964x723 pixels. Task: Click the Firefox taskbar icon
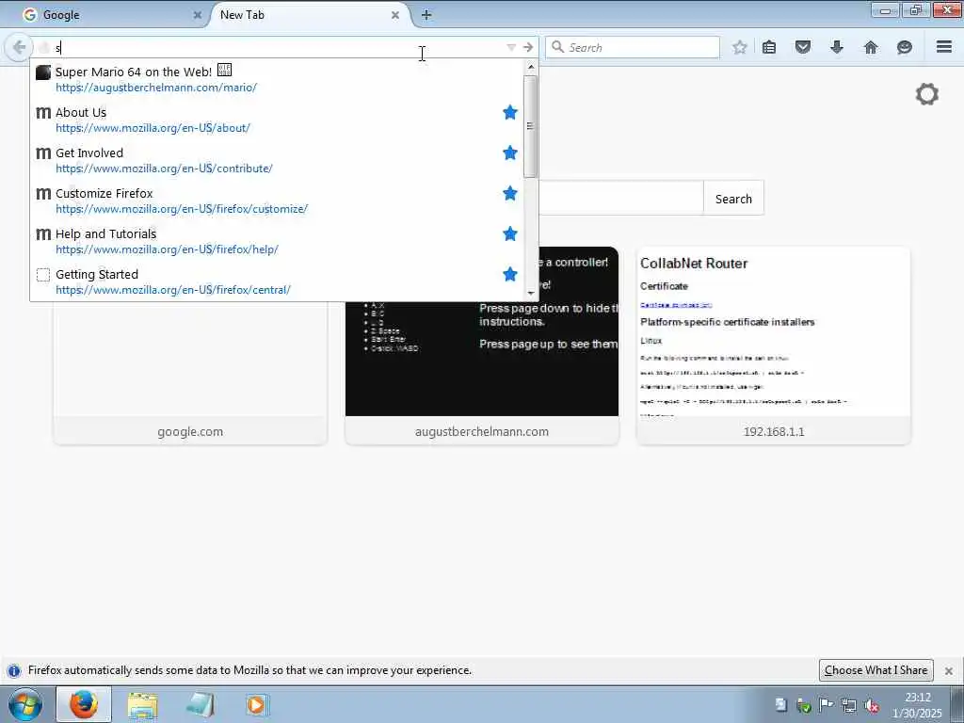coord(84,704)
